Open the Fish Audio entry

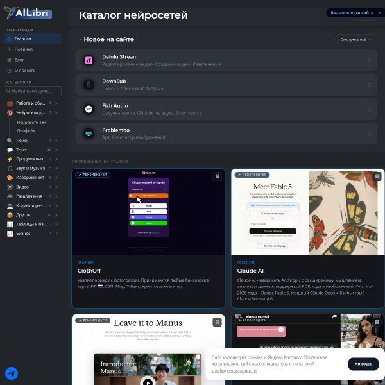pyautogui.click(x=226, y=109)
